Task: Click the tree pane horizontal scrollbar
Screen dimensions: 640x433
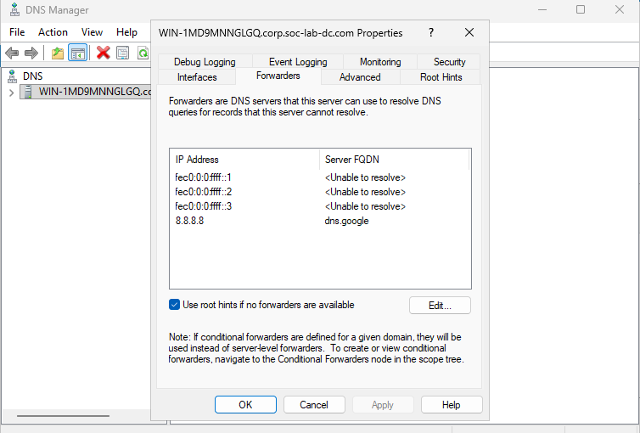Action: coord(64,416)
